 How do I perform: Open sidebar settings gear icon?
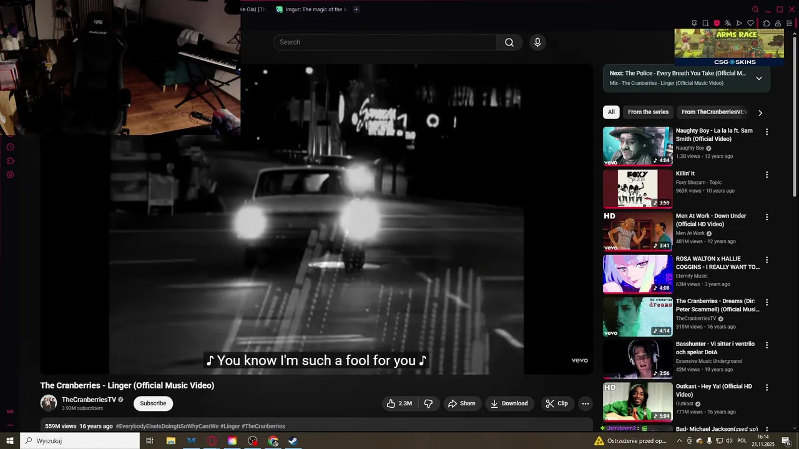pos(10,175)
